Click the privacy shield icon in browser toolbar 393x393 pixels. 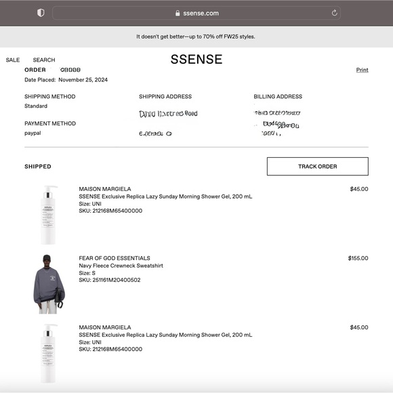(x=41, y=13)
